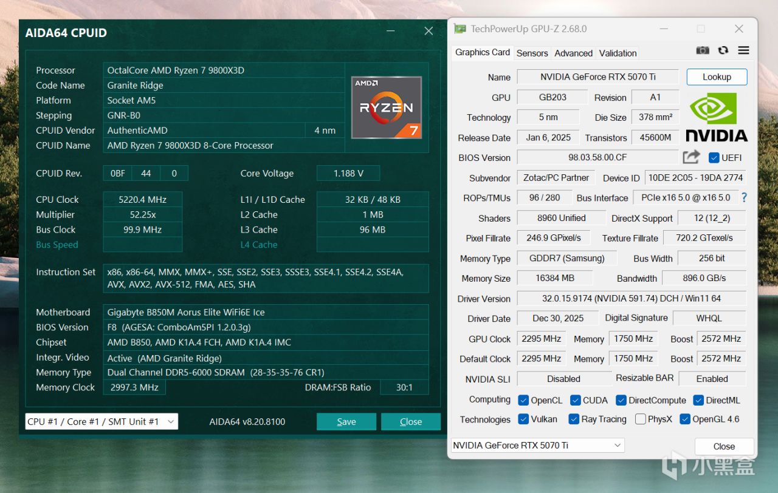Click the Code Name value Granite Ridge
The width and height of the screenshot is (778, 493).
224,85
